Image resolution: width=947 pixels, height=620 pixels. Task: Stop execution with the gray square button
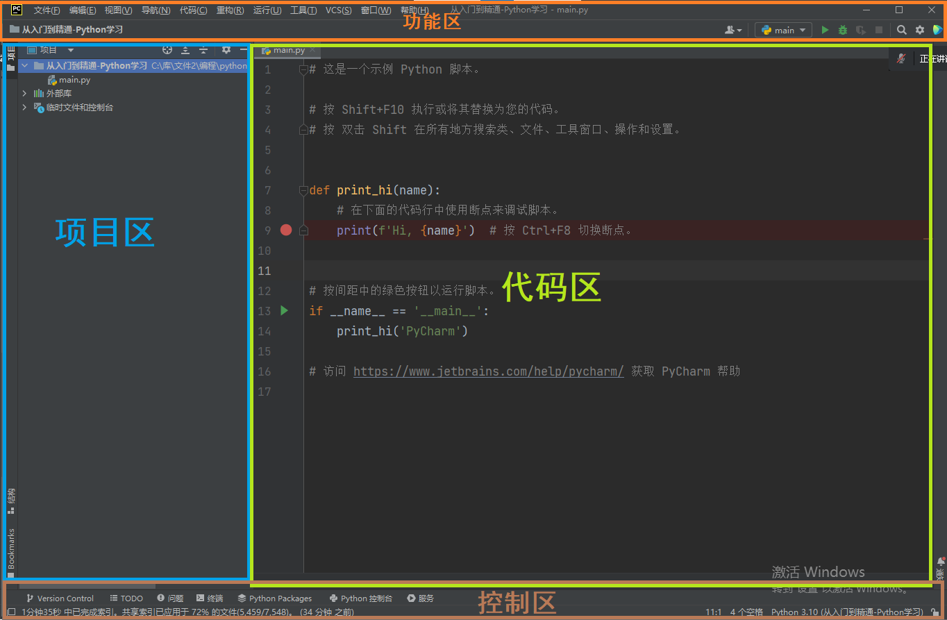click(879, 30)
